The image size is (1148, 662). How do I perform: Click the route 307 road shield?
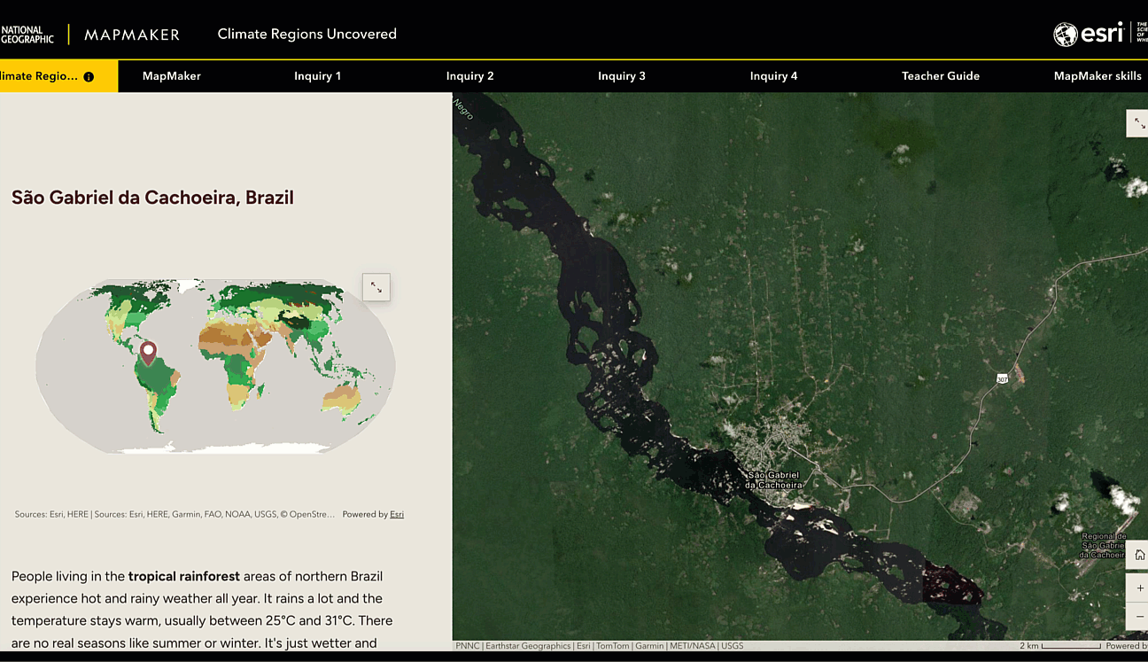click(x=1002, y=378)
